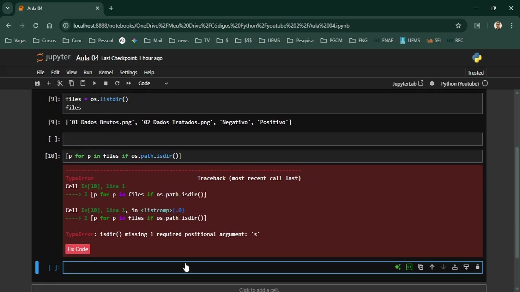Image resolution: width=520 pixels, height=292 pixels.
Task: Open notebook in JupyterLab
Action: [408, 84]
